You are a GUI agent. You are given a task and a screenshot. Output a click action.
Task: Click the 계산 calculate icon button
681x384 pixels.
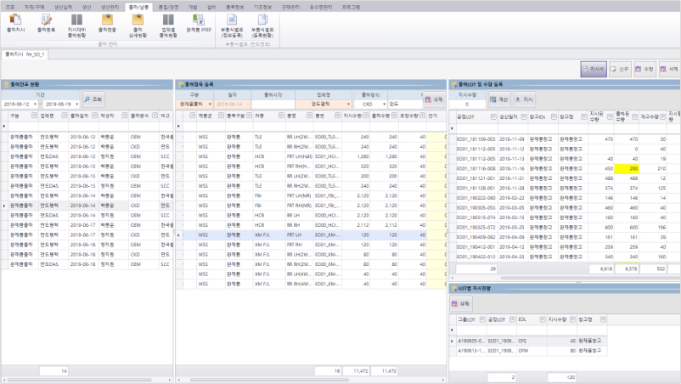coord(498,99)
